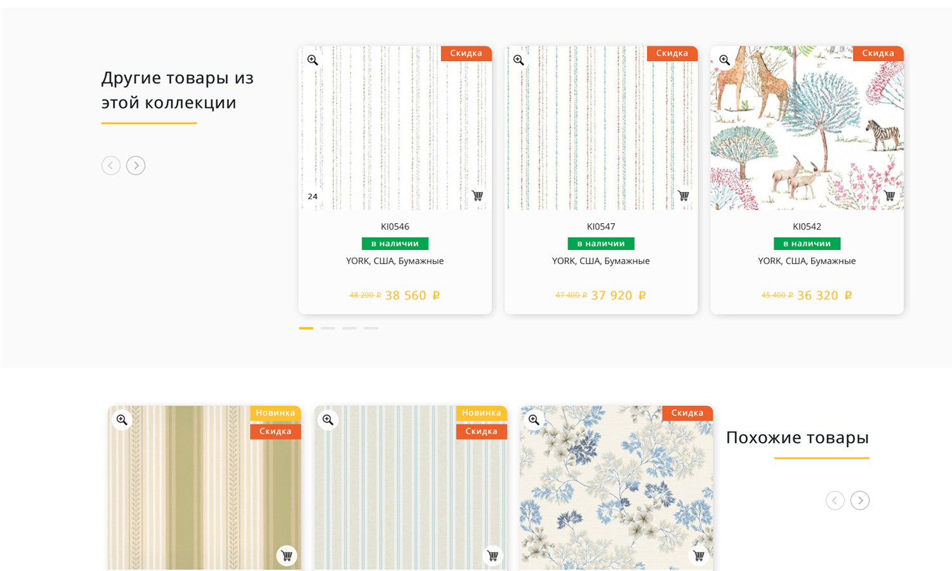Viewport: 952px width, 571px height.
Task: Show previous similar products
Action: tap(835, 501)
